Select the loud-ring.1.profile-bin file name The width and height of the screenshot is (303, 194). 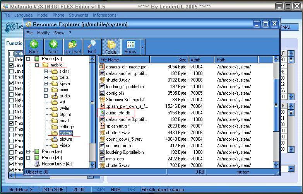click(x=125, y=87)
